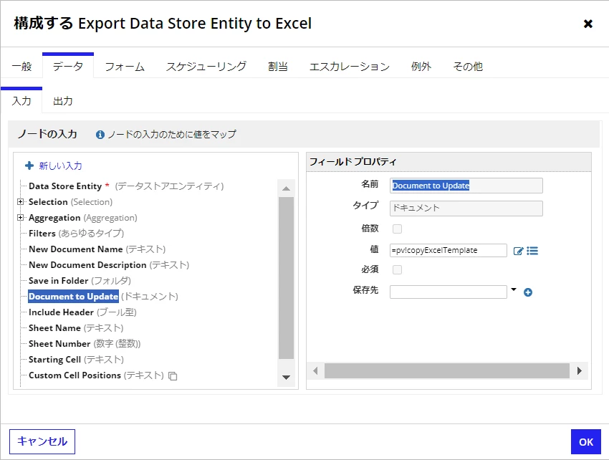Select the データ tab
Image resolution: width=609 pixels, height=460 pixels.
(68, 67)
